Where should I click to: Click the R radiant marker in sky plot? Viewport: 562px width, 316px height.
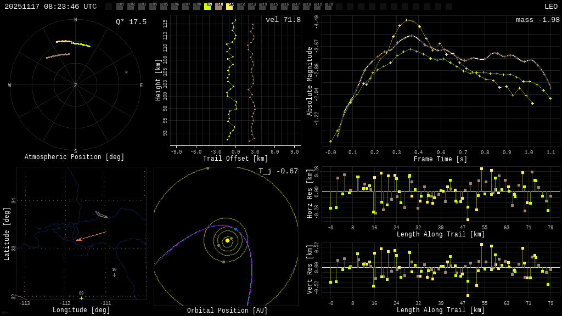pos(126,72)
